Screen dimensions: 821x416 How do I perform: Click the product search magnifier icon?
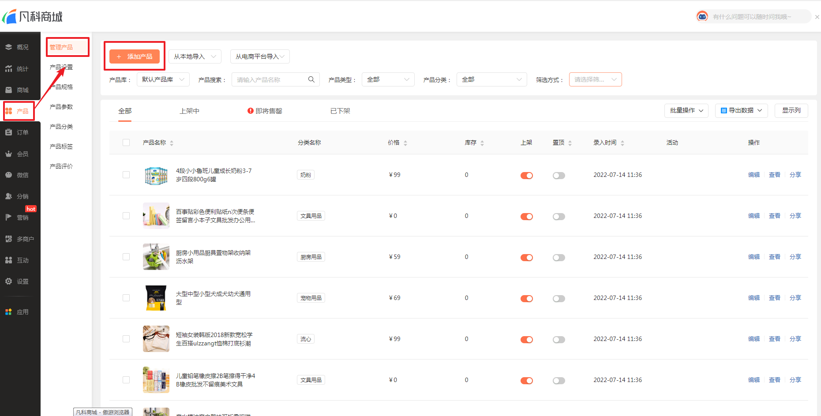click(x=311, y=79)
